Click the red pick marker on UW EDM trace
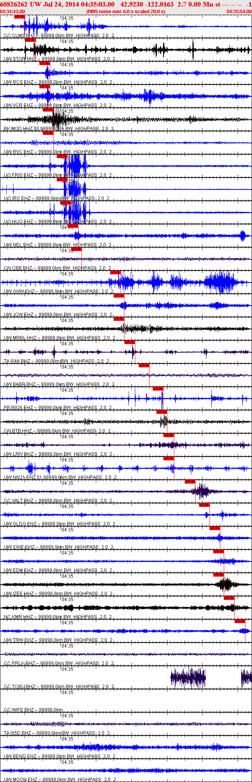Screen dimensions: 252x782 (218, 551)
